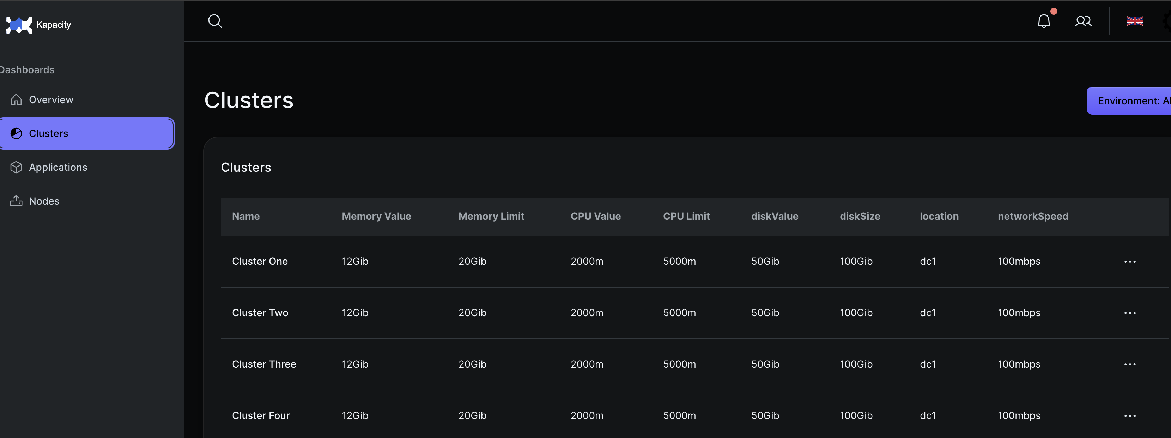Click the networkSpeed column header
Screen dimensions: 1171x438
coord(1032,216)
